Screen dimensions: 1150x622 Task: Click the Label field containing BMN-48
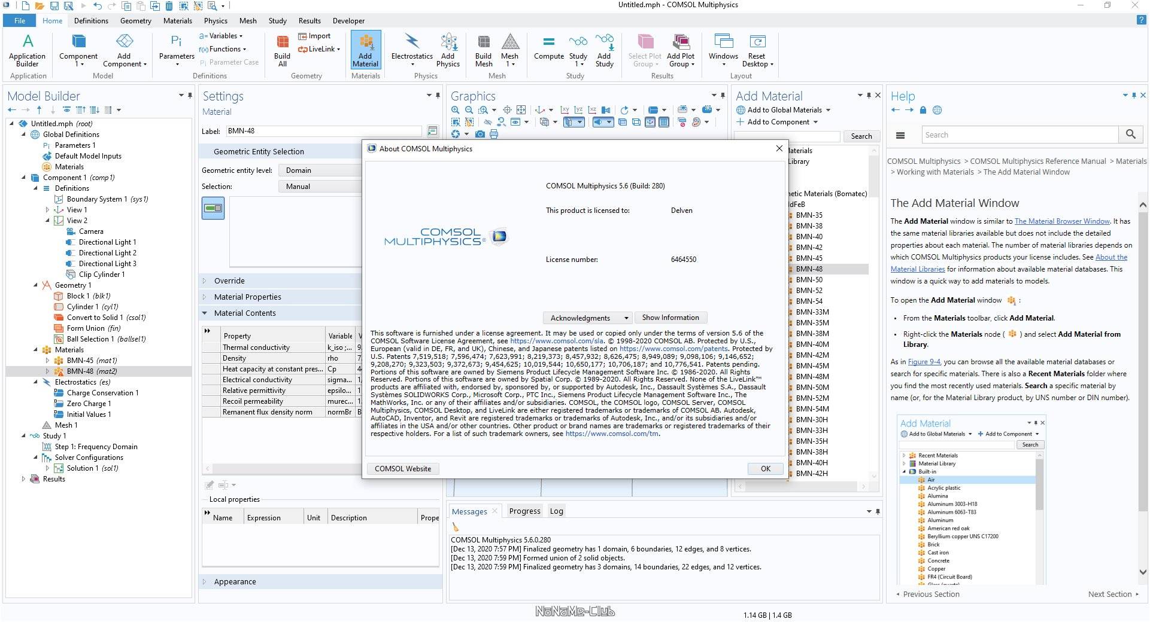coord(324,131)
